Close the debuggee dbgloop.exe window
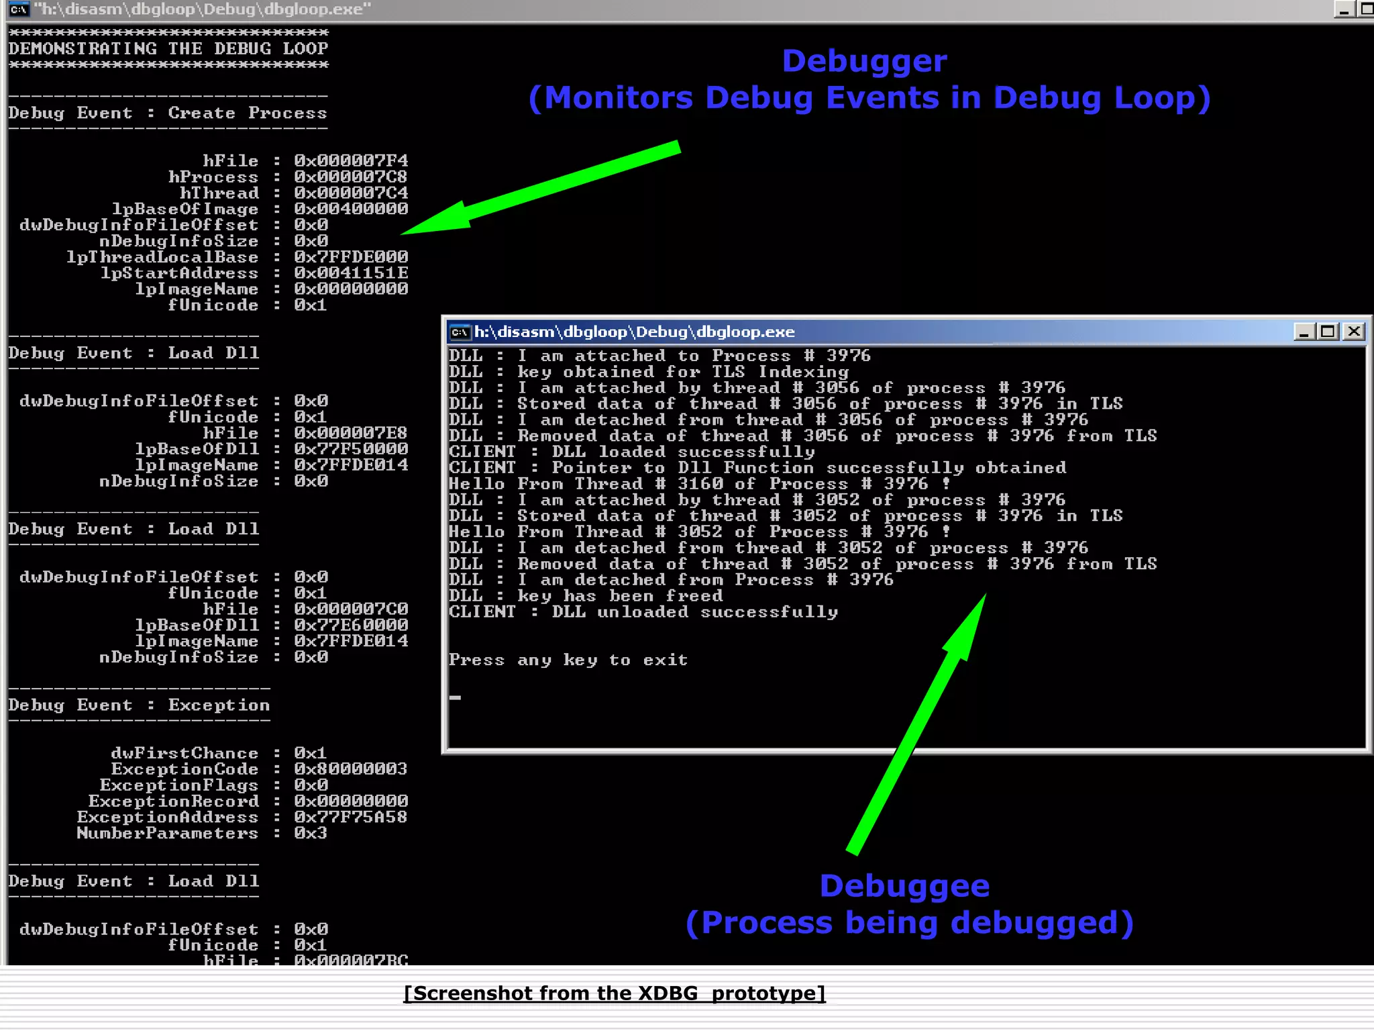Image resolution: width=1374 pixels, height=1031 pixels. (x=1355, y=332)
